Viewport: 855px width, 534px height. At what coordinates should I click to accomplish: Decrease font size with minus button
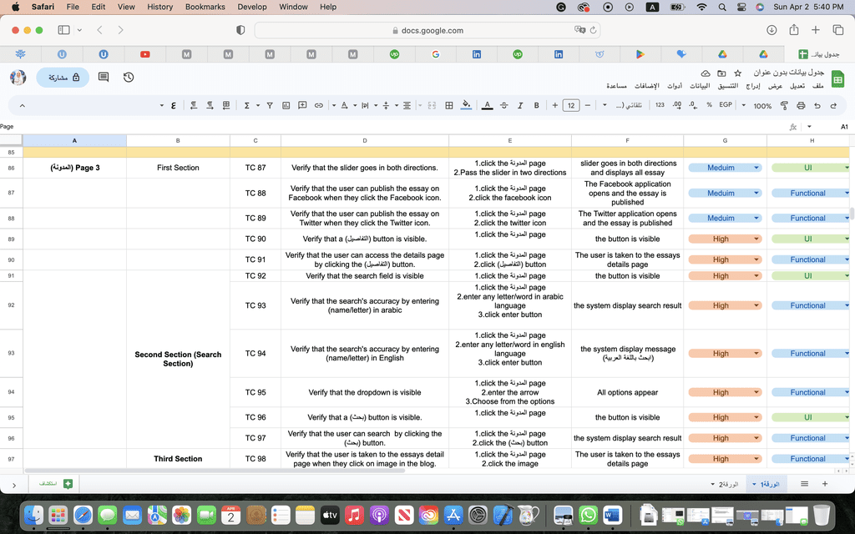click(x=587, y=105)
